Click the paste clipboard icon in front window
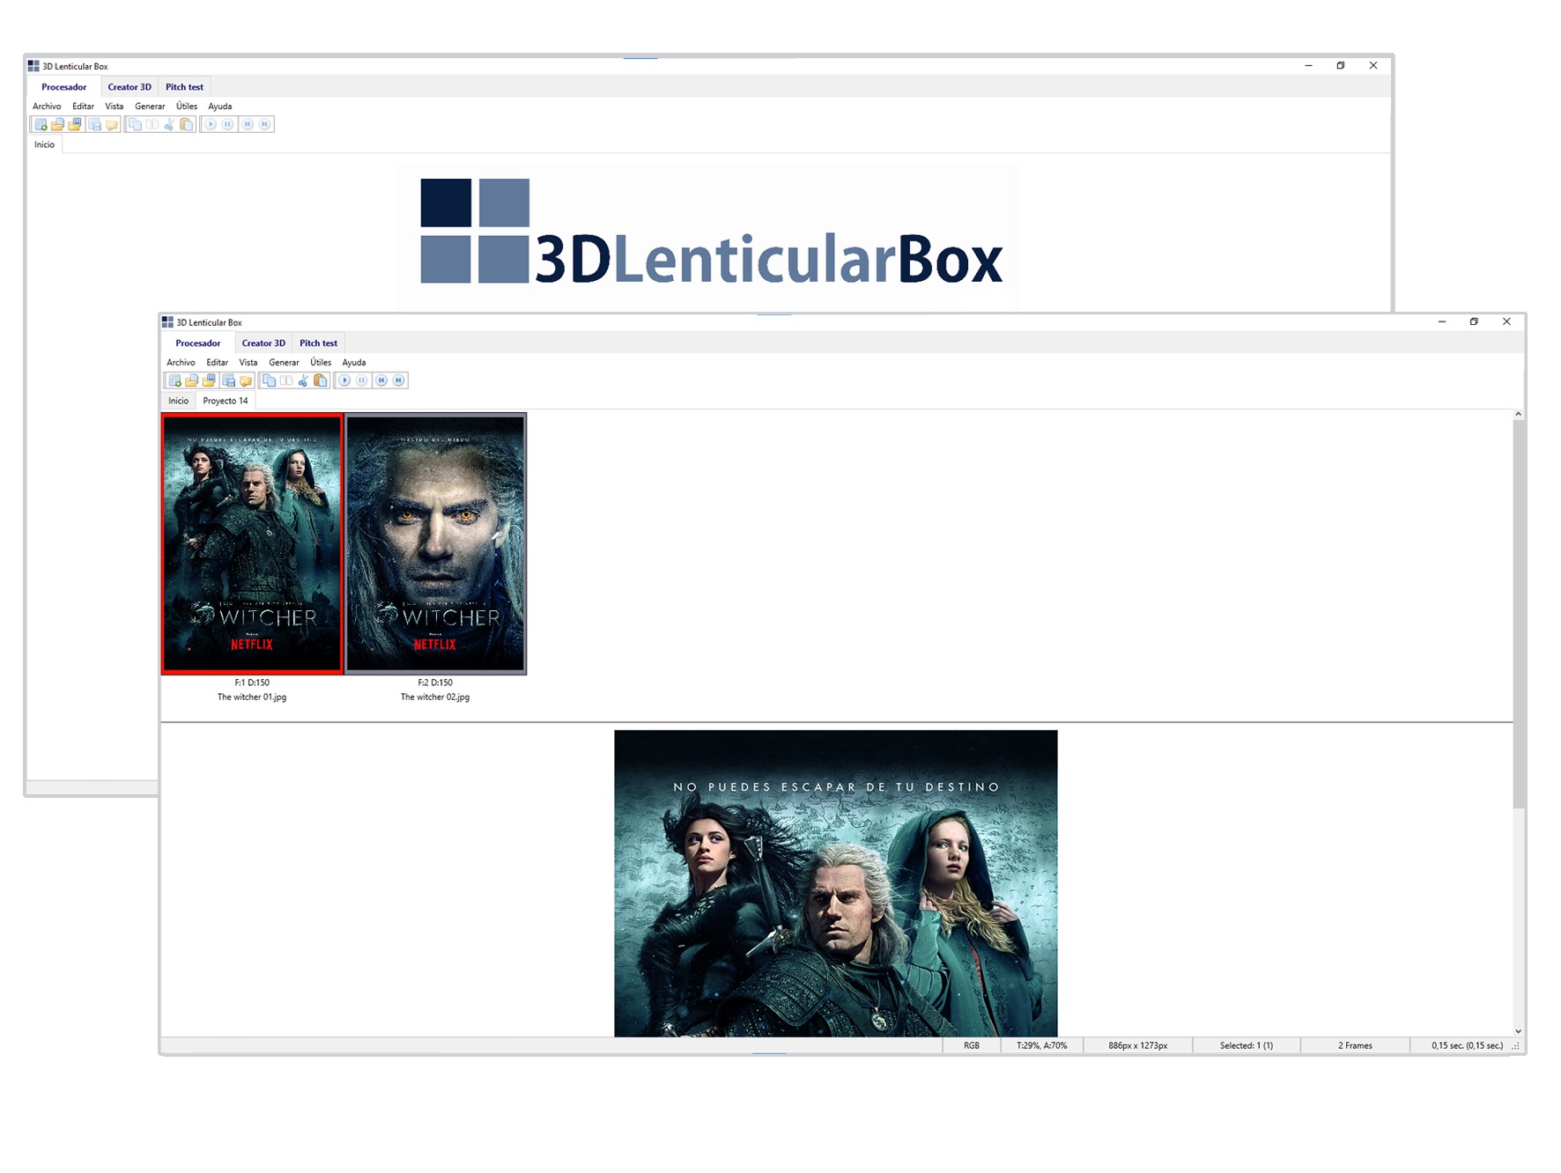This screenshot has height=1173, width=1561. [321, 380]
